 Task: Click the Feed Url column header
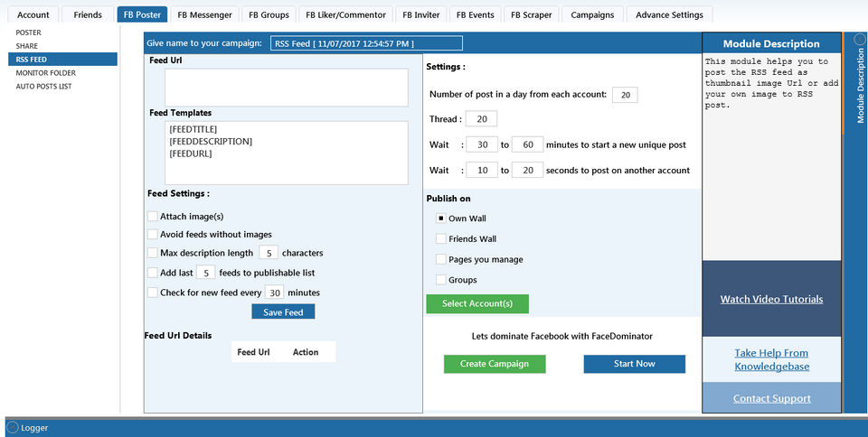pyautogui.click(x=253, y=352)
